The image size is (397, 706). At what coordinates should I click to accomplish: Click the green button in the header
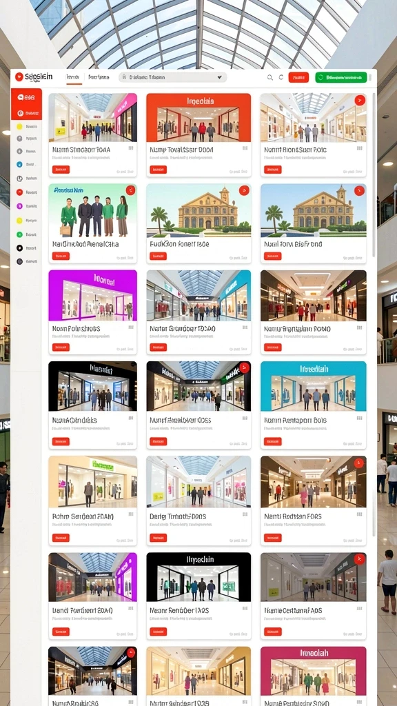341,77
